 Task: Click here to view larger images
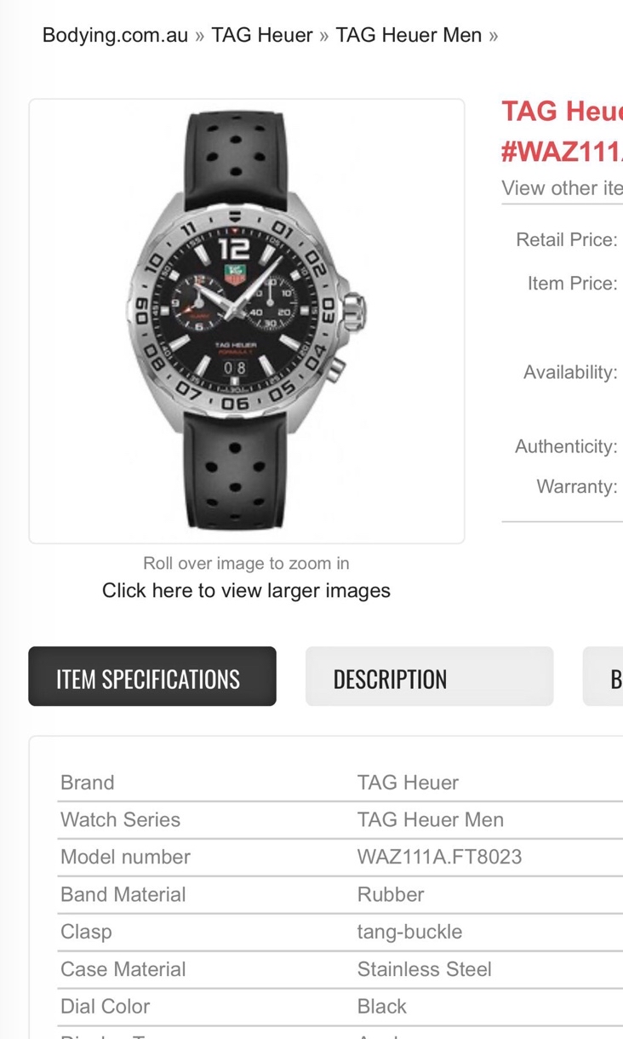[x=246, y=590]
